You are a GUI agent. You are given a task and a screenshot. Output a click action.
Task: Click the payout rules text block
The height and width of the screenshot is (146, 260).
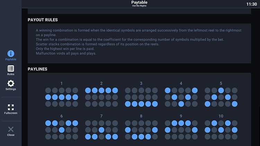click(139, 42)
